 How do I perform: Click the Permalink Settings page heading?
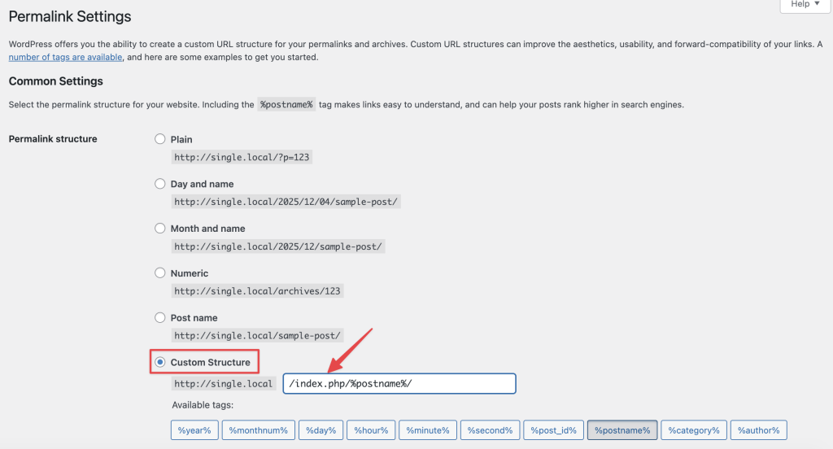(x=70, y=16)
